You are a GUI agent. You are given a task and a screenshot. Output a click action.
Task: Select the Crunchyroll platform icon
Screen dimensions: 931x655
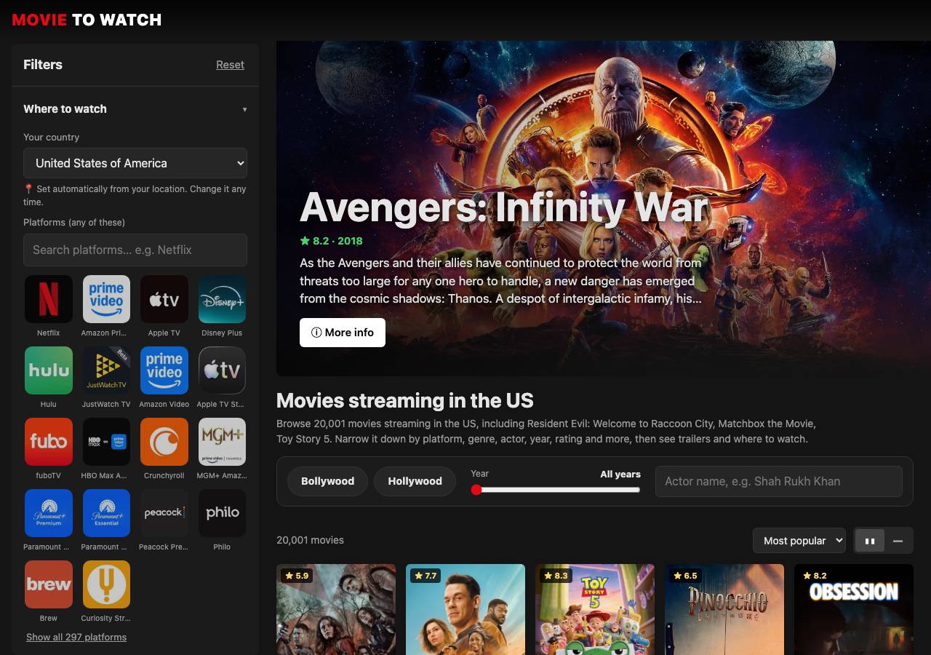[x=164, y=442]
